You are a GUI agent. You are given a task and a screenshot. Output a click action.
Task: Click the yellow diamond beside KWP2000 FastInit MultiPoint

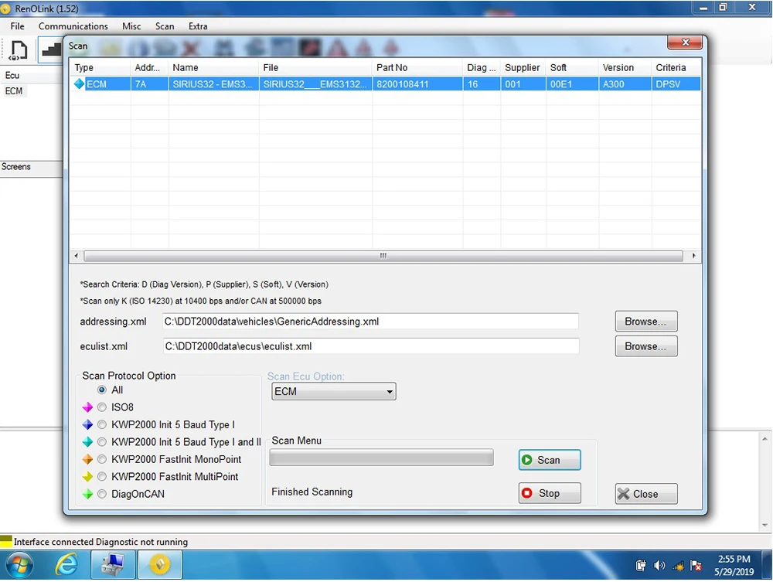pyautogui.click(x=87, y=477)
